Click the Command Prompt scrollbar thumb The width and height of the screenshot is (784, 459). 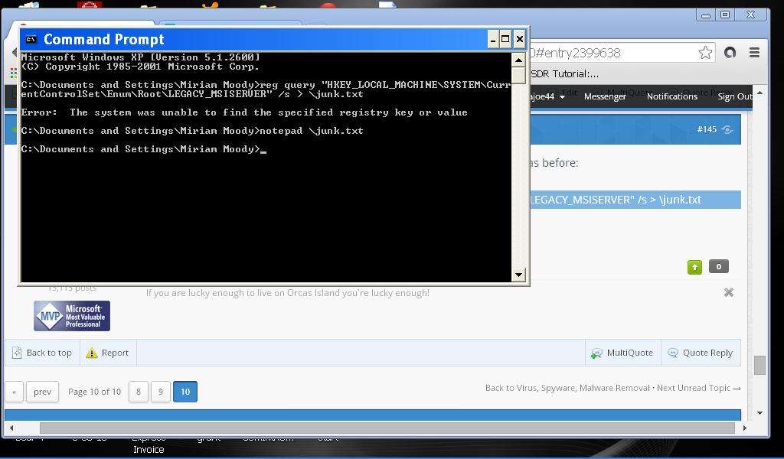[x=518, y=76]
